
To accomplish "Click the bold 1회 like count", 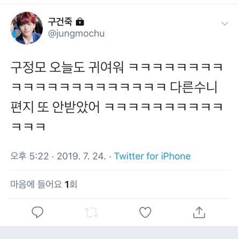I will point(71,184).
